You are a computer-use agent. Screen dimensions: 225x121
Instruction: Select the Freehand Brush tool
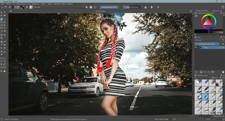coord(1,19)
